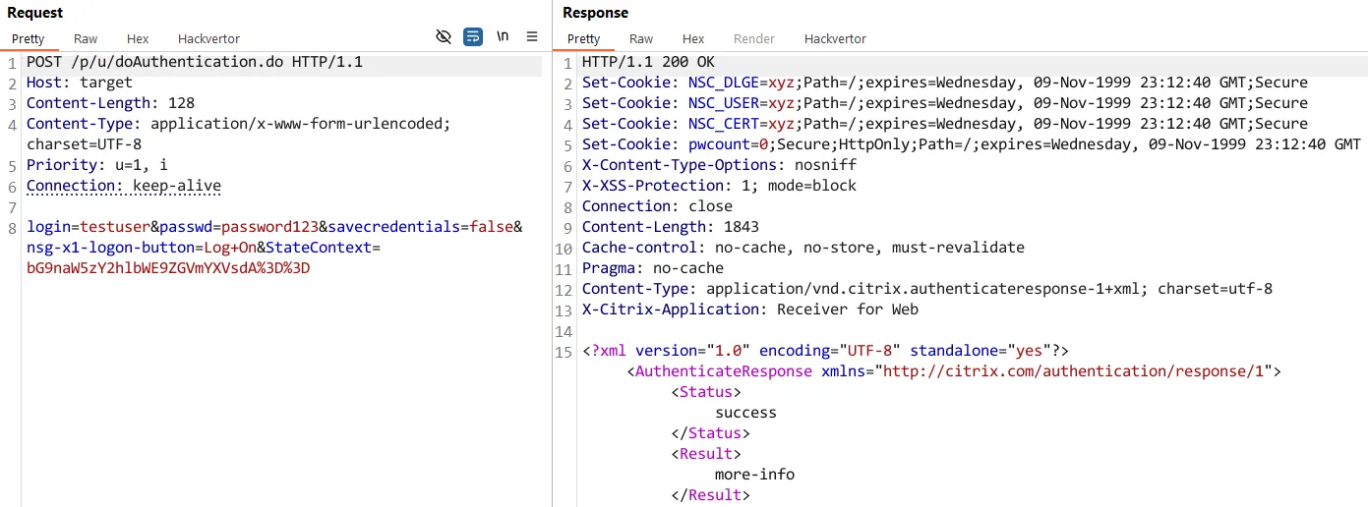Toggle the highlighted line-wrap icon in Request toolbar
The height and width of the screenshot is (507, 1368).
click(x=473, y=37)
